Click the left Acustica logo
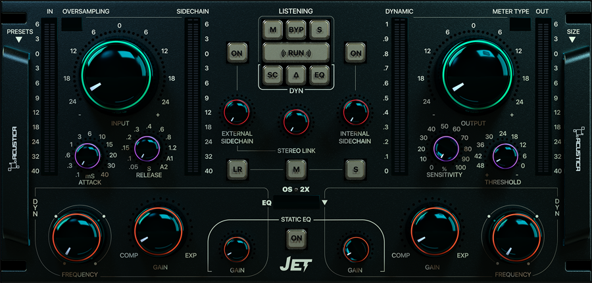The height and width of the screenshot is (283, 592). tap(13, 149)
